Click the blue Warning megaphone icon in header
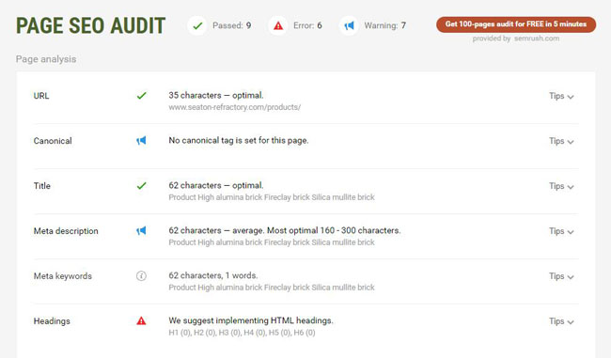Screen dimensions: 611x358 click(349, 25)
